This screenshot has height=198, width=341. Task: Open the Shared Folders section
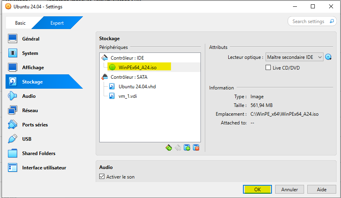[x=39, y=153]
